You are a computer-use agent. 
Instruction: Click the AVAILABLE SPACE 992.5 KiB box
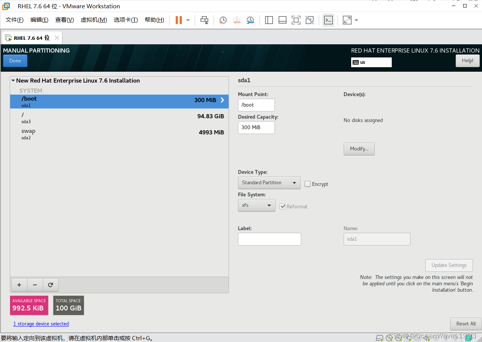pyautogui.click(x=29, y=305)
